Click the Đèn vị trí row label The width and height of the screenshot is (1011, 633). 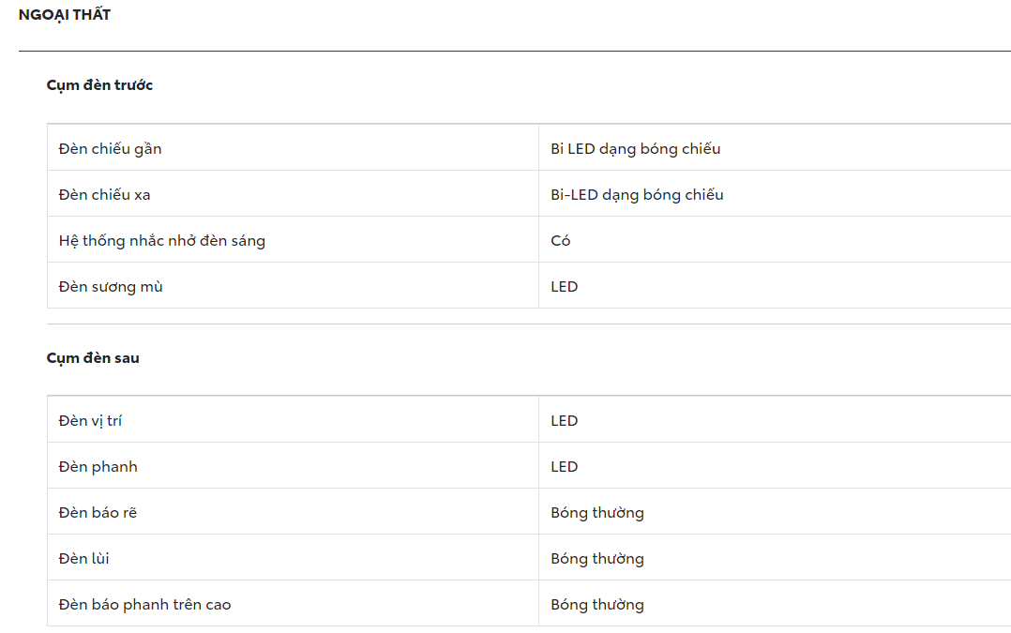[90, 421]
